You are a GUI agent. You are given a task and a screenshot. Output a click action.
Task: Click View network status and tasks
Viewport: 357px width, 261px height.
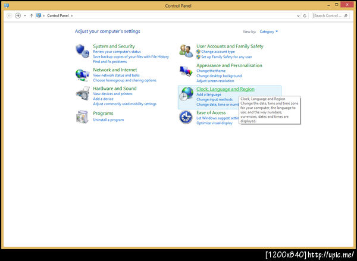(117, 76)
